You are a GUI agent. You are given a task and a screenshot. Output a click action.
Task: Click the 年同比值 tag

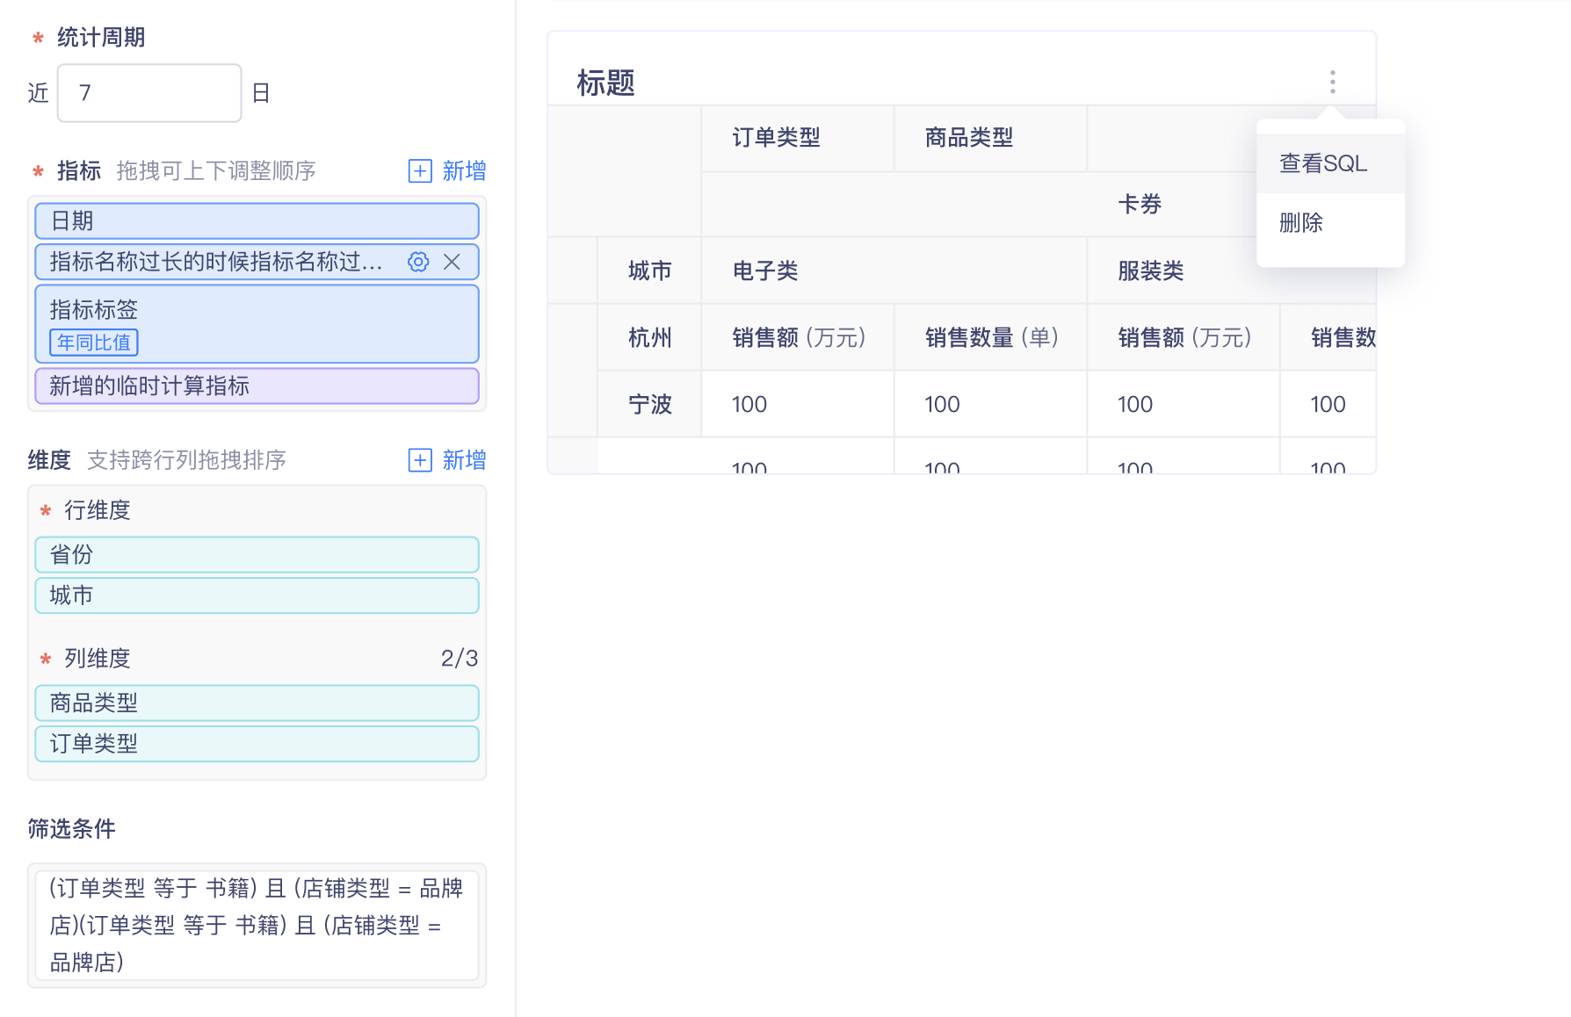pos(94,343)
